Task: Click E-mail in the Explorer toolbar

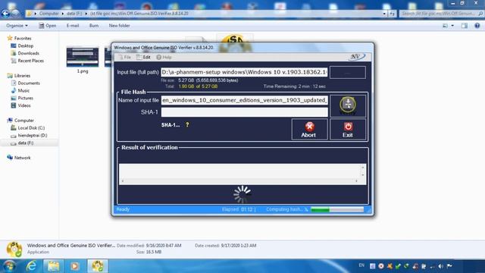Action: [73, 26]
